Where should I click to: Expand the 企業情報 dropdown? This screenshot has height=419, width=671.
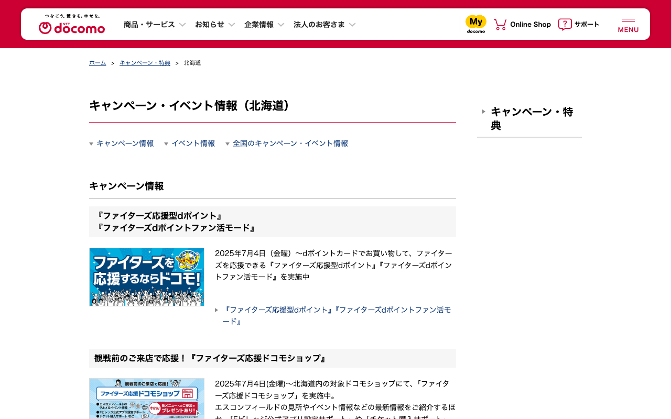point(264,24)
